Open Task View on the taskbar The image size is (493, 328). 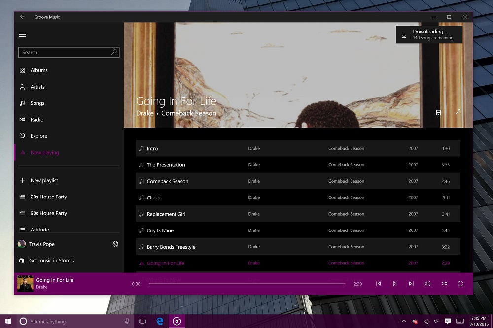click(142, 321)
